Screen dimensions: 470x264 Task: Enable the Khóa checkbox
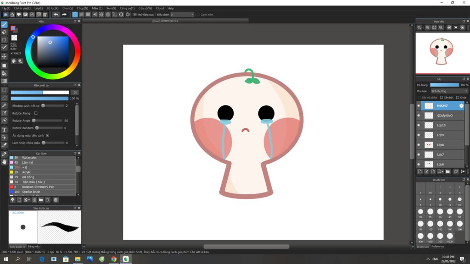click(458, 98)
